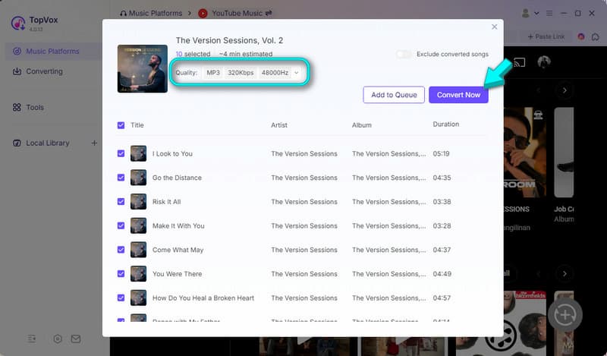The height and width of the screenshot is (356, 607).
Task: Click the Album column header
Action: 362,125
